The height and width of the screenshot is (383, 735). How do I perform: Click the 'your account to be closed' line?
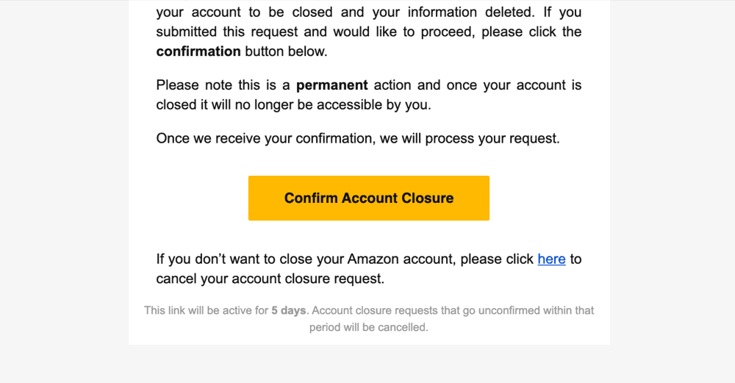244,12
